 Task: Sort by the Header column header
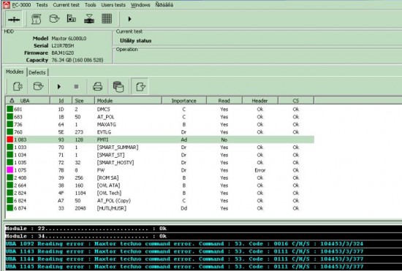point(260,101)
